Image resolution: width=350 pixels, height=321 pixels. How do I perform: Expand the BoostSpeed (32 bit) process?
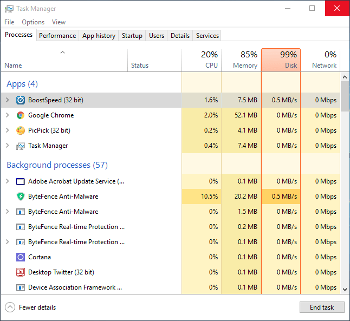8,100
